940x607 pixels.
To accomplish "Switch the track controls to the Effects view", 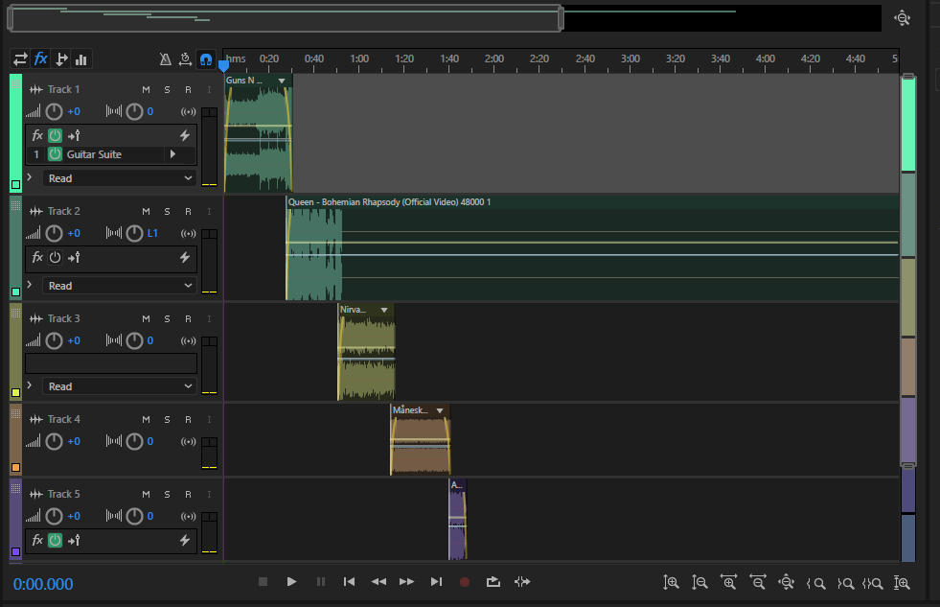I will pos(40,58).
